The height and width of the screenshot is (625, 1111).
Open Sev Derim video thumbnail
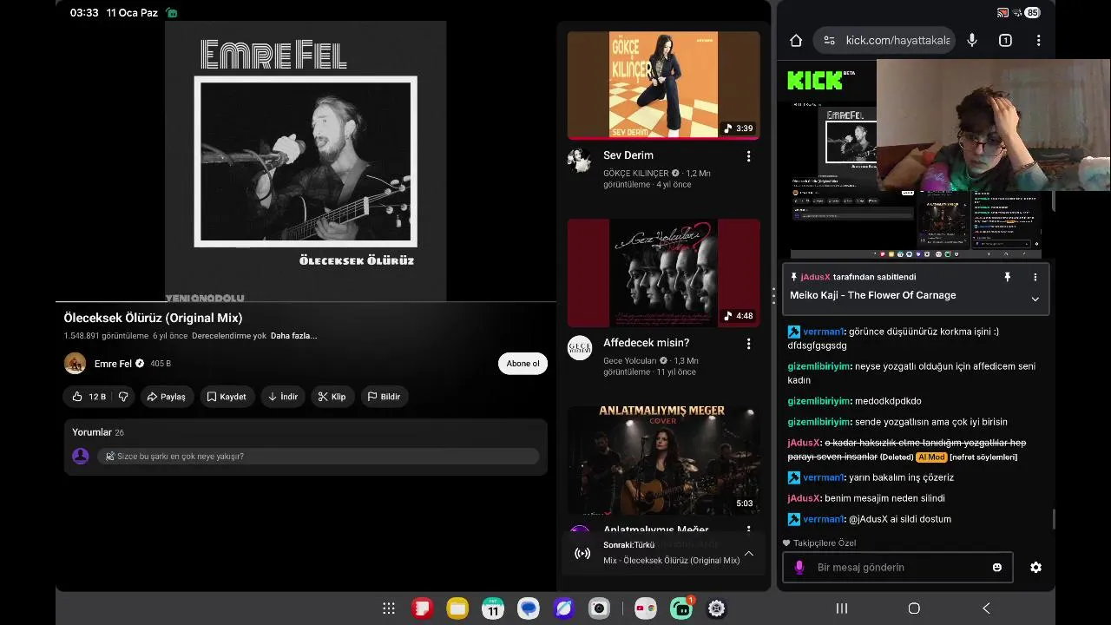[x=663, y=85]
